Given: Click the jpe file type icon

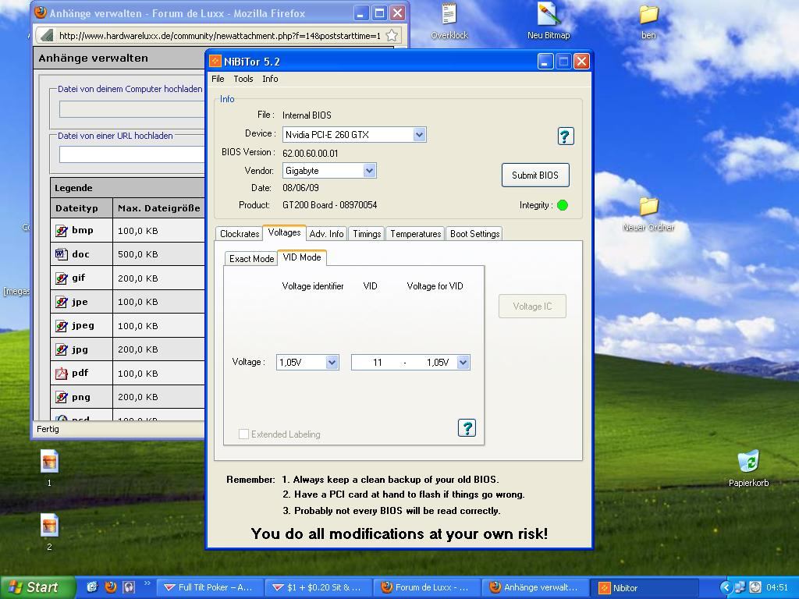Looking at the screenshot, I should (x=61, y=302).
